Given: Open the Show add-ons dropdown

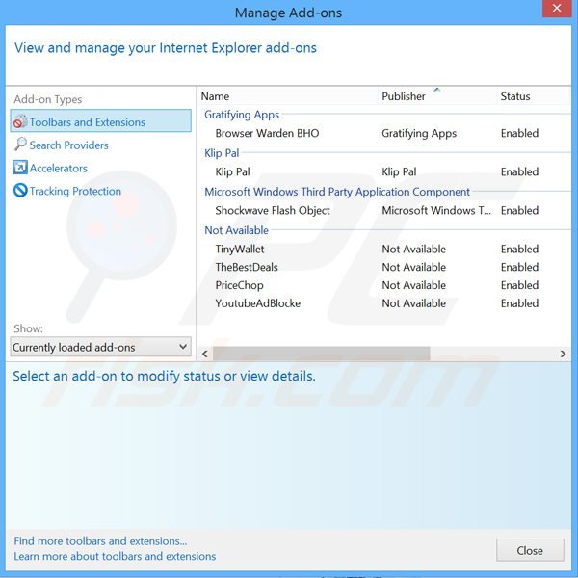Looking at the screenshot, I should pyautogui.click(x=101, y=347).
